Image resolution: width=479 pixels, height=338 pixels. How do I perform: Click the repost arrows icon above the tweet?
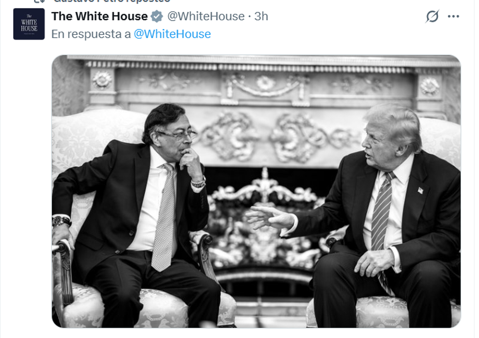tap(38, 1)
